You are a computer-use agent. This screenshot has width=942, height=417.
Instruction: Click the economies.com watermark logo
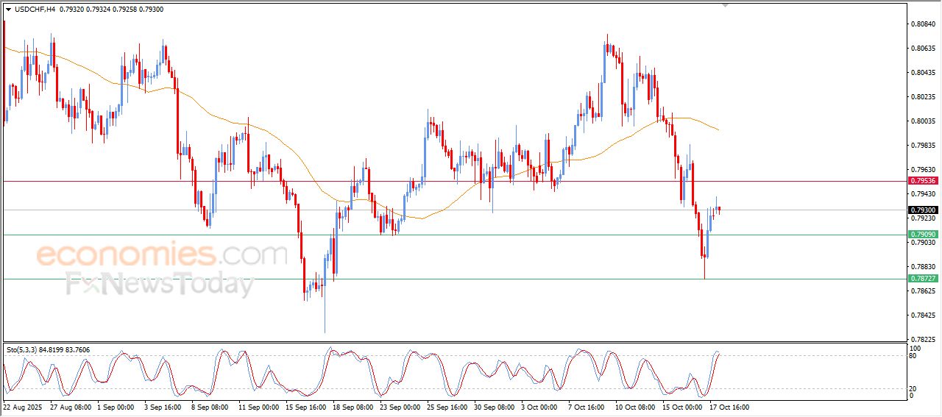click(x=161, y=255)
